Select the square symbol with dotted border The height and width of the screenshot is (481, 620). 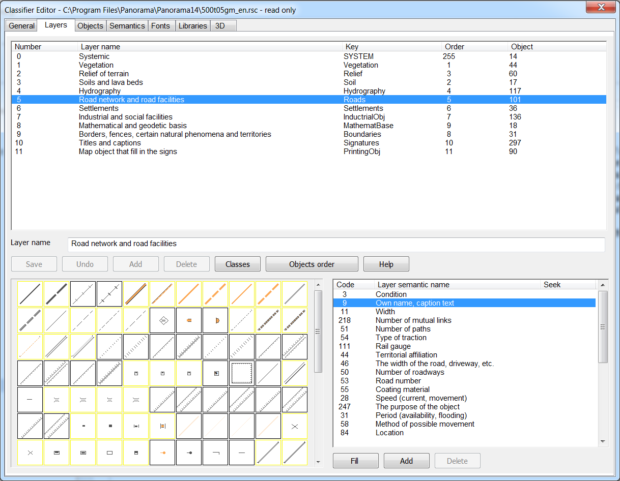(242, 373)
